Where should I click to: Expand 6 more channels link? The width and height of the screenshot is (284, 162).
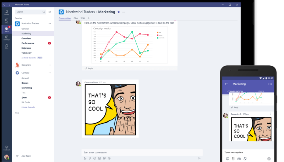pyautogui.click(x=28, y=107)
